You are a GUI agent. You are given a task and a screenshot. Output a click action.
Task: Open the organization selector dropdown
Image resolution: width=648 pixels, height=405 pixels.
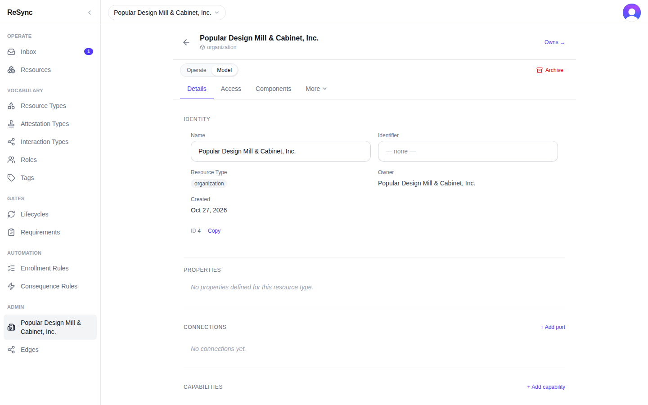[x=167, y=13]
